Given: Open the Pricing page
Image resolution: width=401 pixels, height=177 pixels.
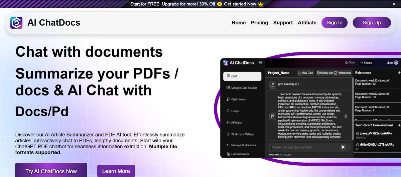Looking at the screenshot, I should point(259,23).
